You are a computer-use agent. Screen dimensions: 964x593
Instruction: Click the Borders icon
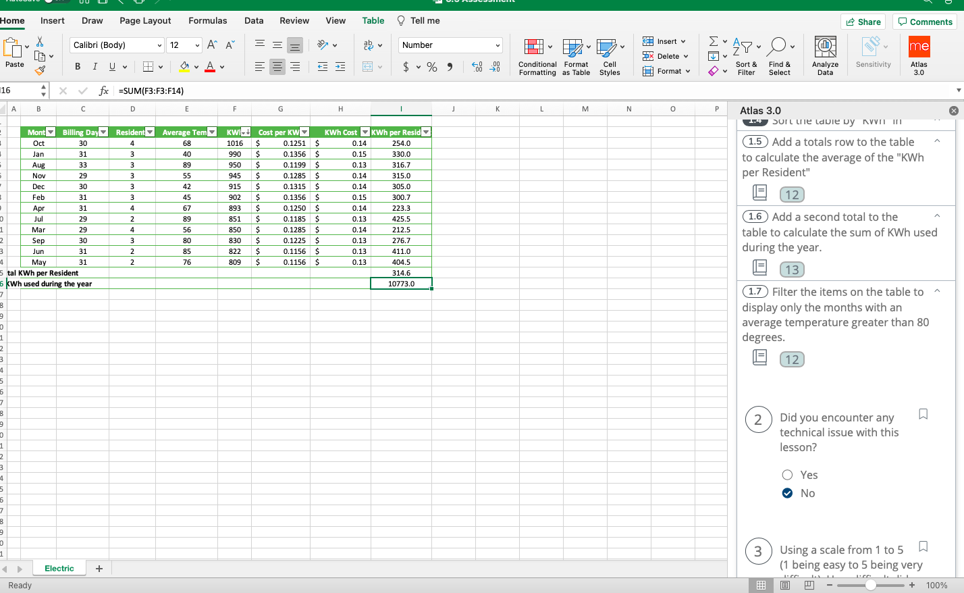[x=149, y=66]
